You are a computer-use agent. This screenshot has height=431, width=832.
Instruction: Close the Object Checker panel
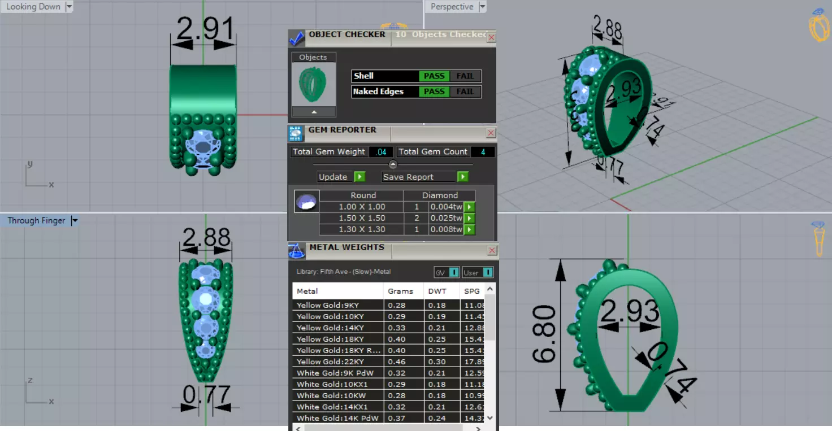click(x=491, y=37)
